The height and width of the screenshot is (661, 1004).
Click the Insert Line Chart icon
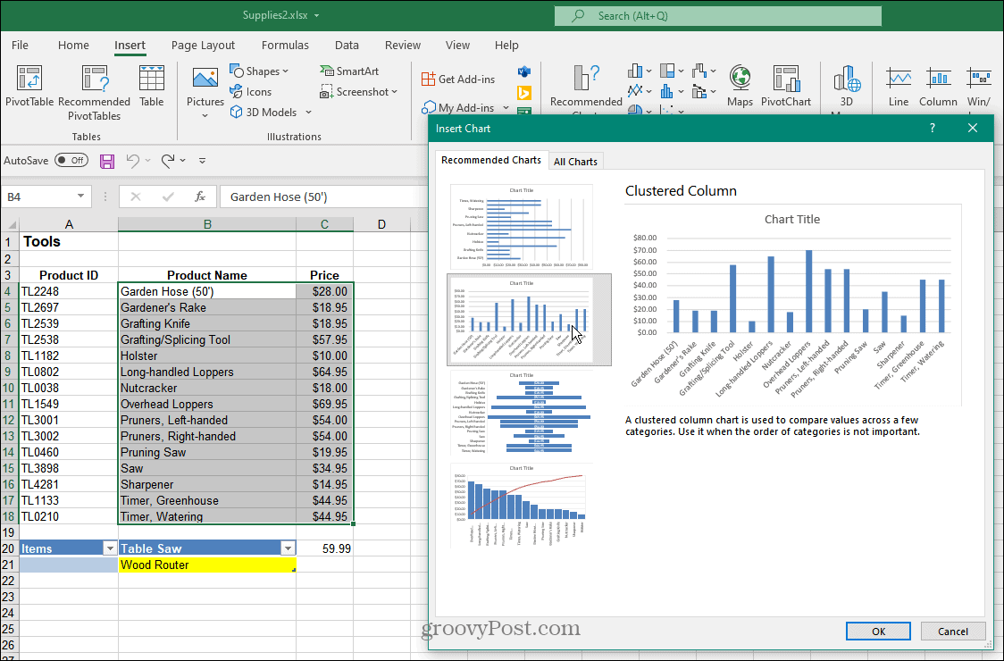click(635, 91)
